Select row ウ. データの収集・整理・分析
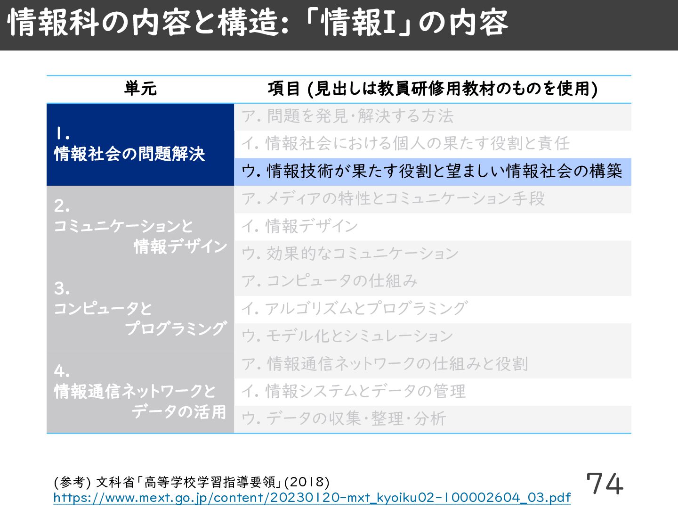Image resolution: width=678 pixels, height=509 pixels. 433,419
